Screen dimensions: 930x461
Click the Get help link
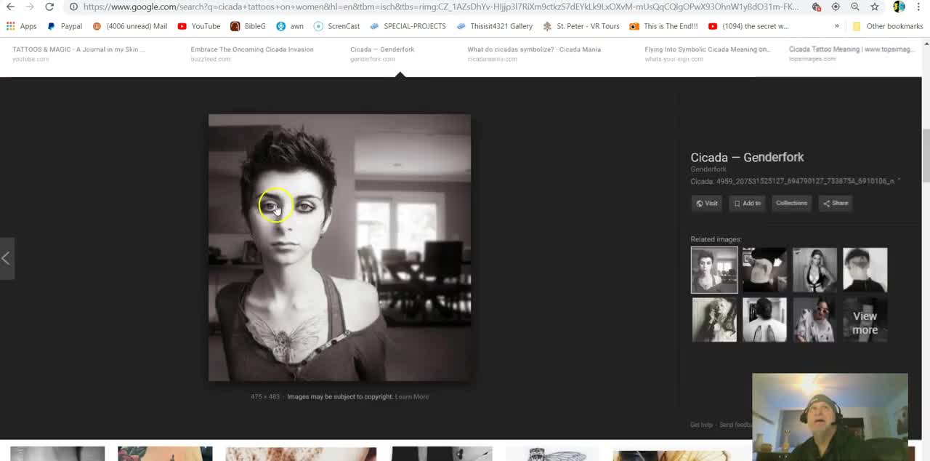click(701, 425)
